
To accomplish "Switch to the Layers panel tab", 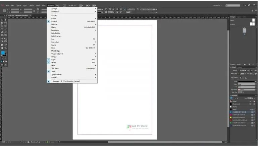I will [x=239, y=17].
